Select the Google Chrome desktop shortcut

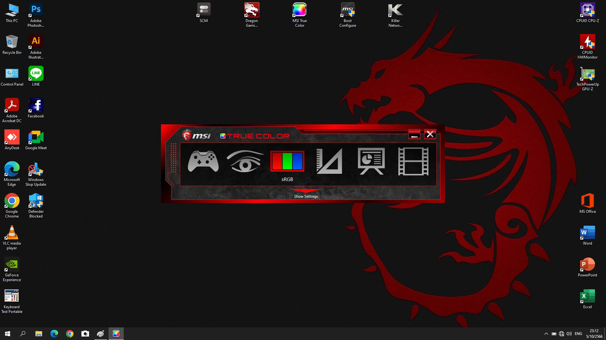click(12, 206)
